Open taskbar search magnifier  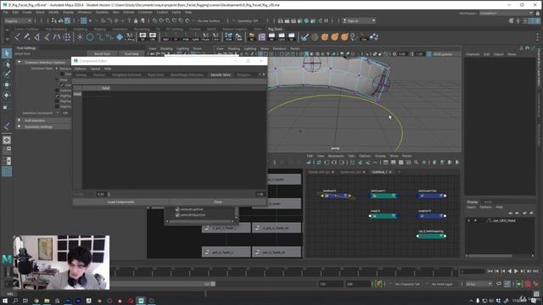pos(15,301)
